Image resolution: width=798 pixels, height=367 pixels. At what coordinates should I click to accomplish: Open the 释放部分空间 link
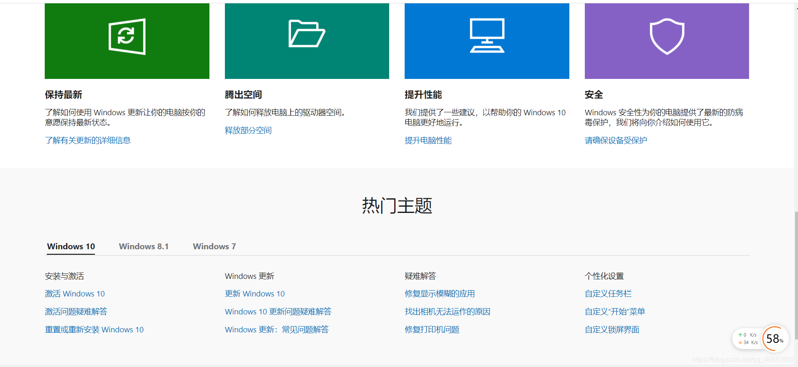(248, 130)
